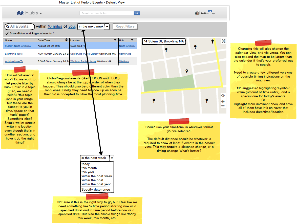The height and width of the screenshot is (224, 297).
Task: Open the Hub column filter arrow
Action: tap(132, 40)
